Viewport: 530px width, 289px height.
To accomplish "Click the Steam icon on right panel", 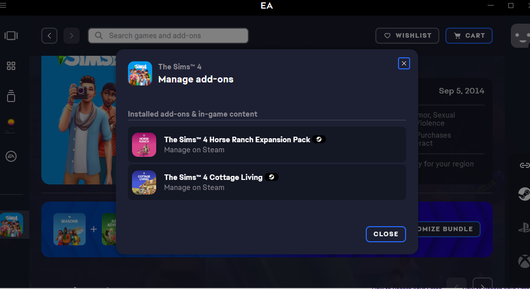I will 524,194.
